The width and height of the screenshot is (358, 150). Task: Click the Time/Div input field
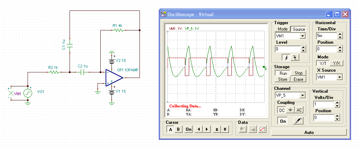tap(327, 36)
